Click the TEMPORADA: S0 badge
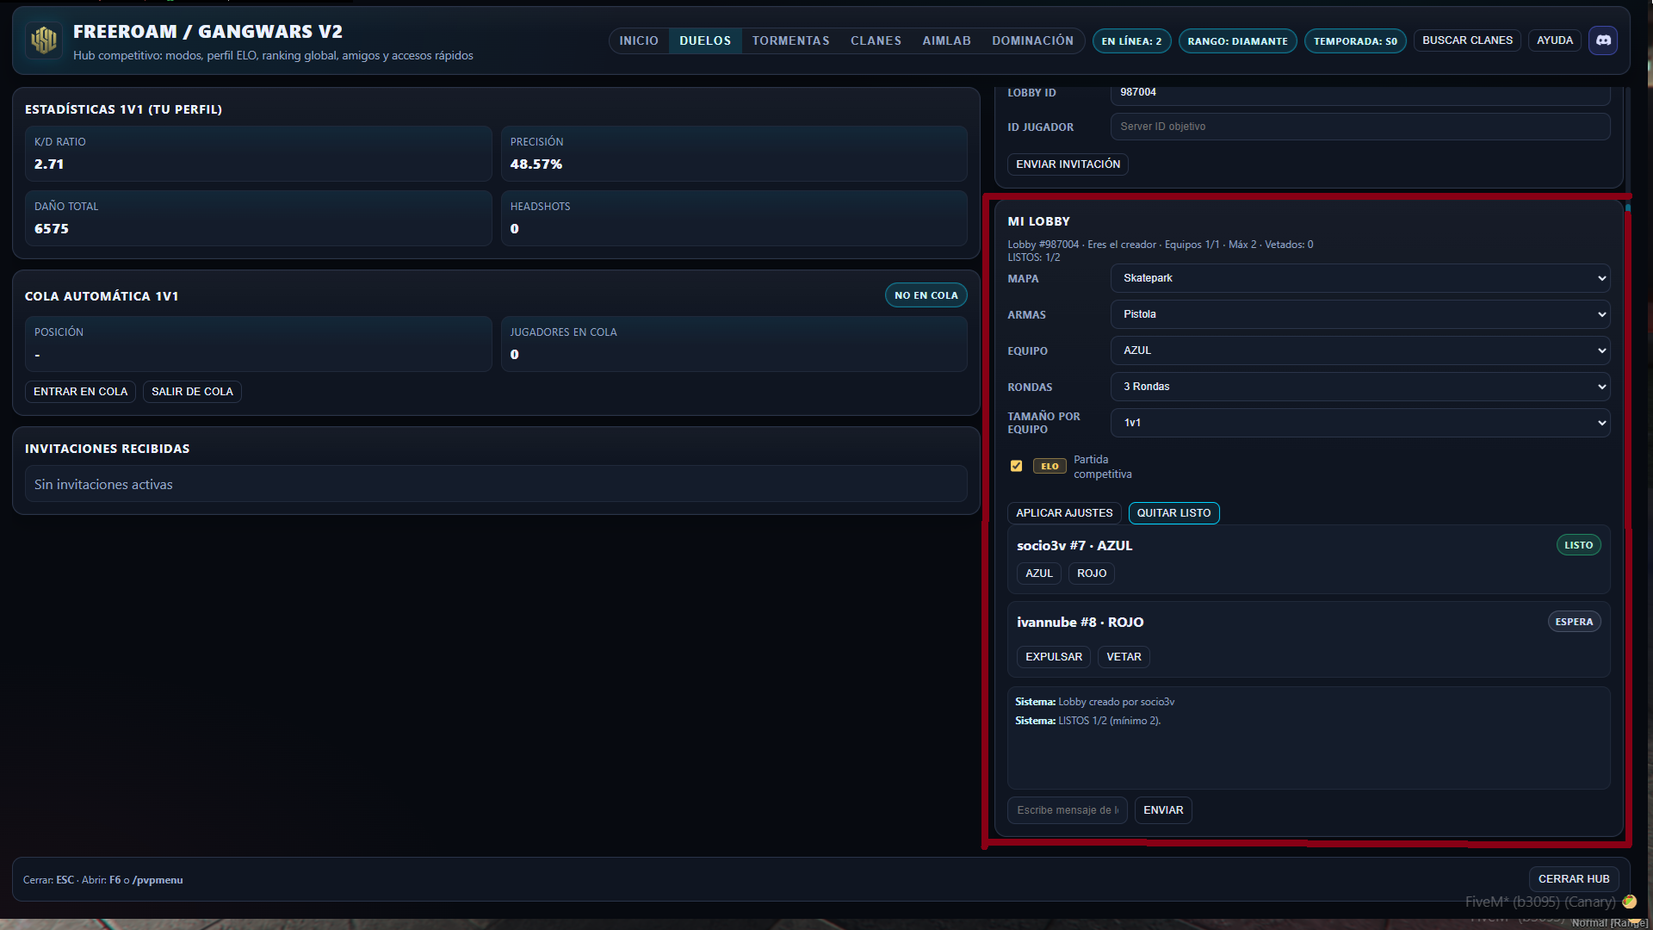The height and width of the screenshot is (930, 1653). click(x=1355, y=41)
